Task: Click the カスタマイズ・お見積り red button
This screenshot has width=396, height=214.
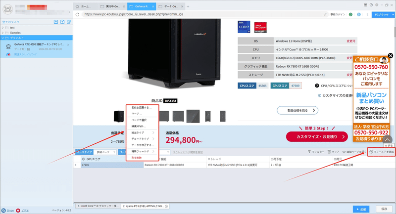Action: point(317,137)
